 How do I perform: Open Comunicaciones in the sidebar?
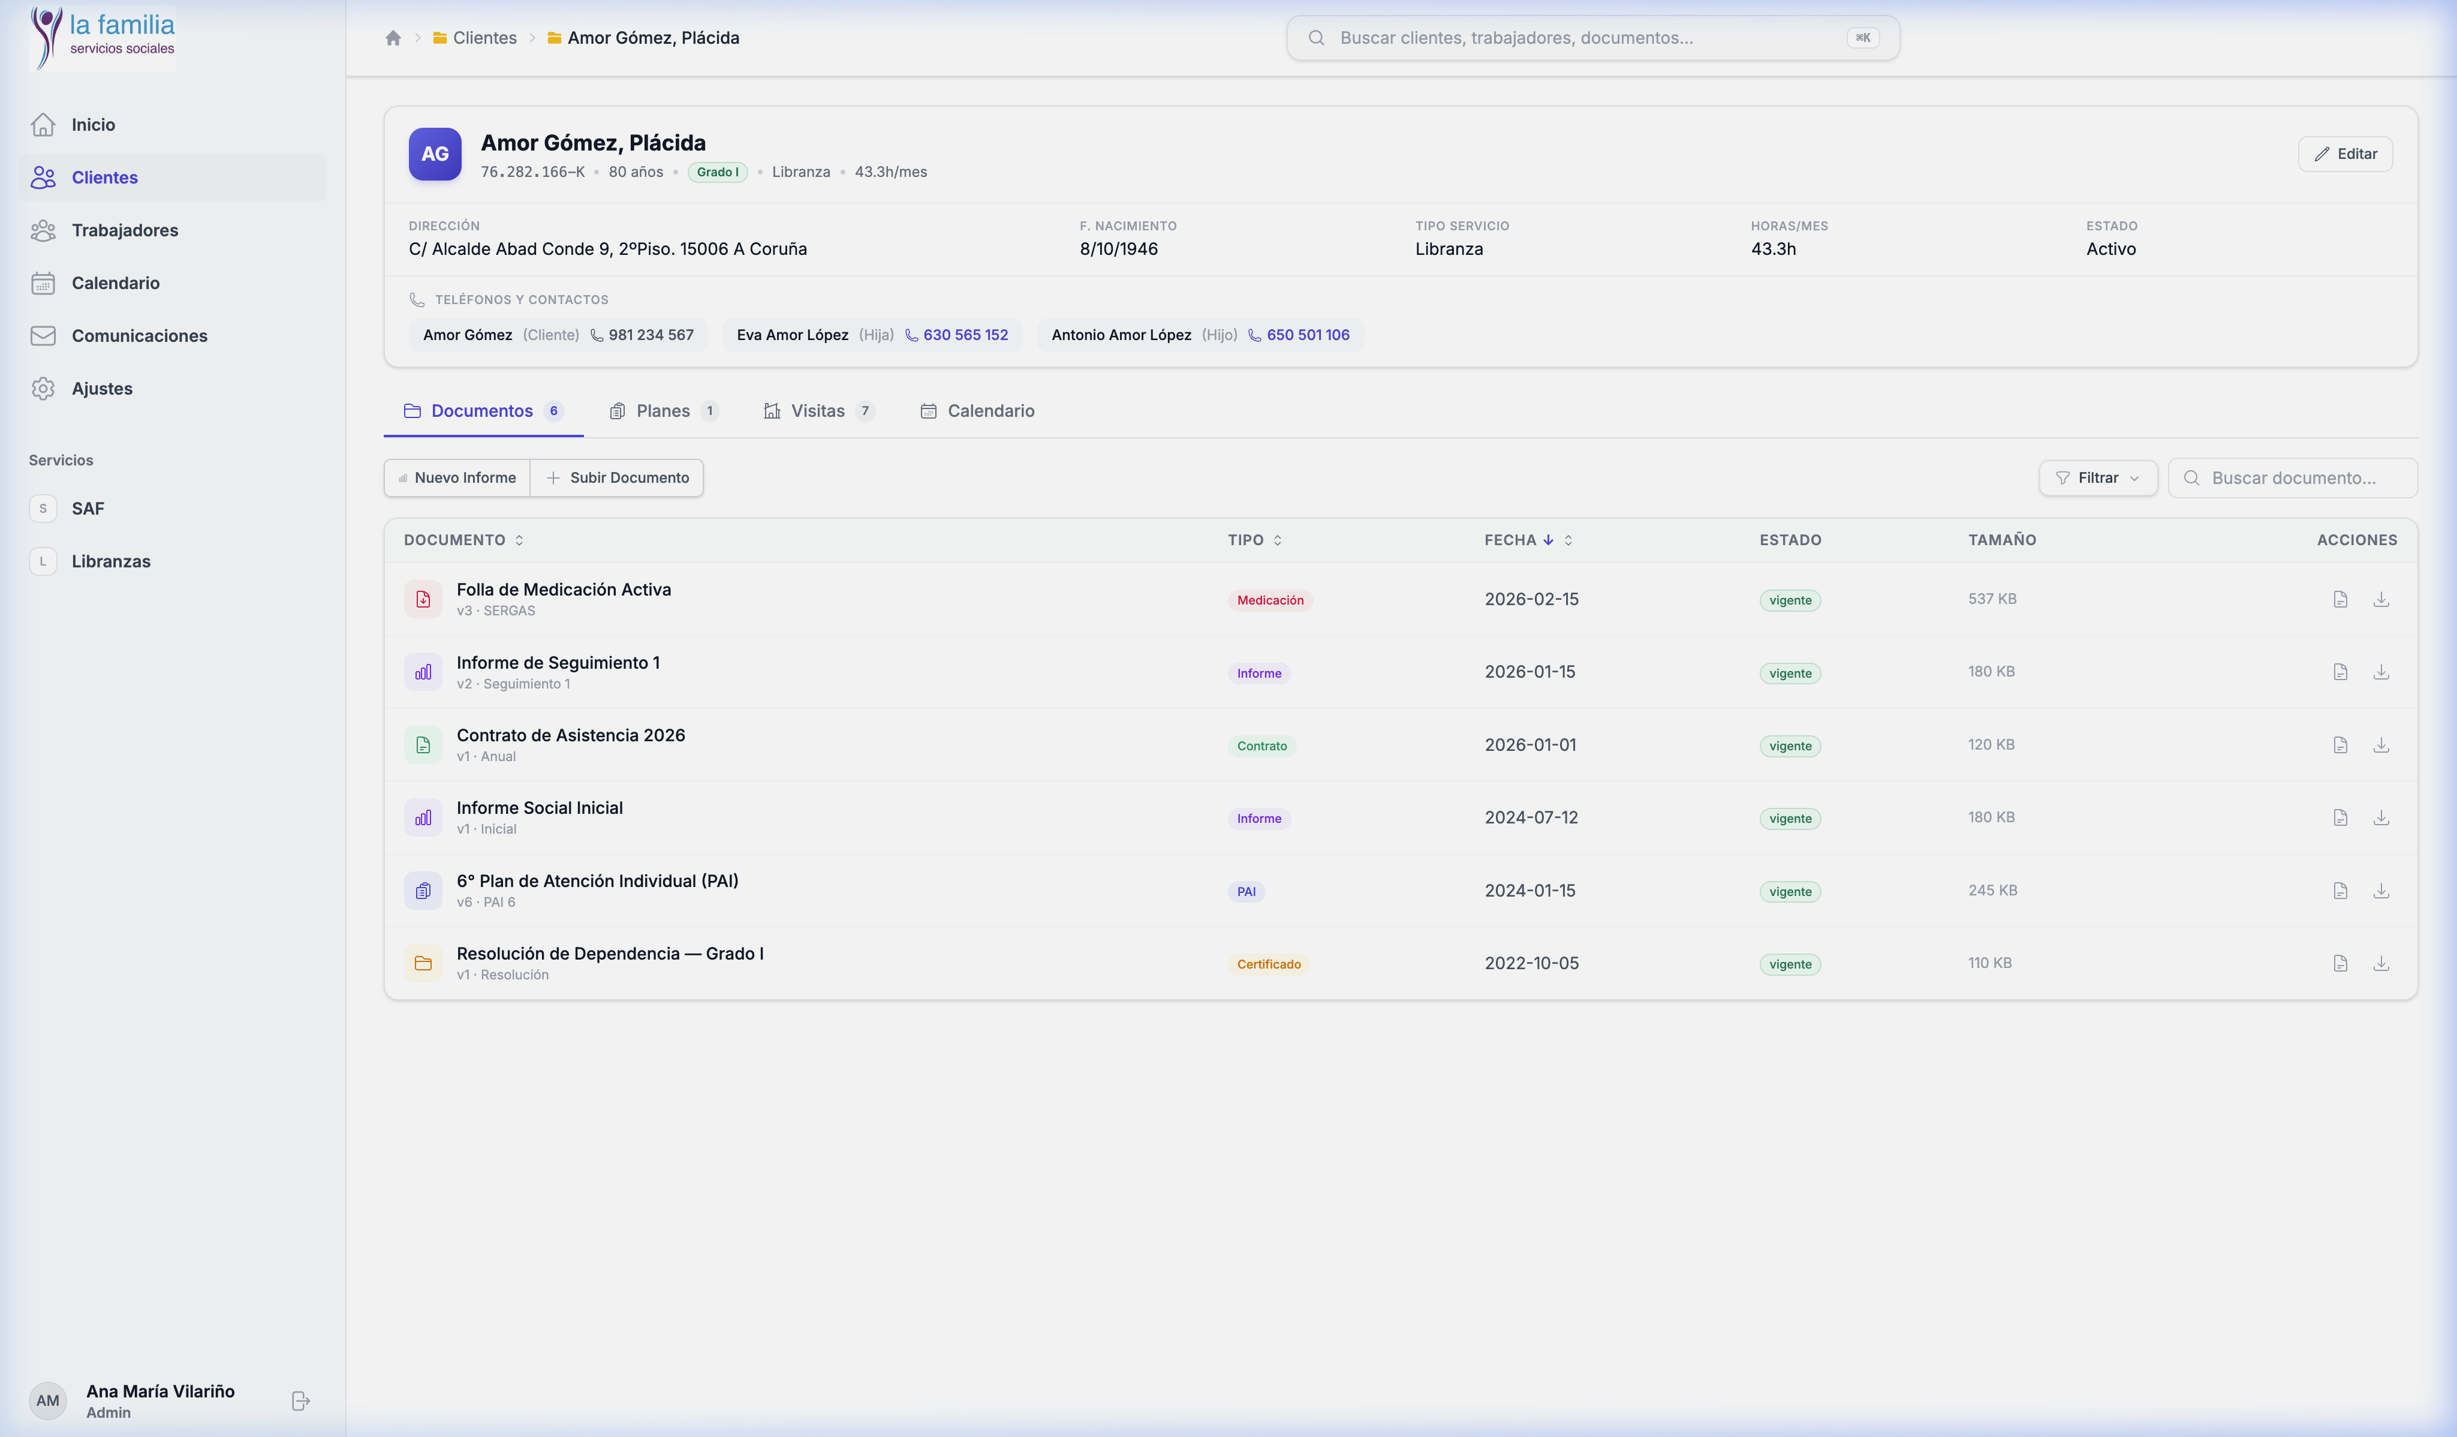click(x=140, y=336)
